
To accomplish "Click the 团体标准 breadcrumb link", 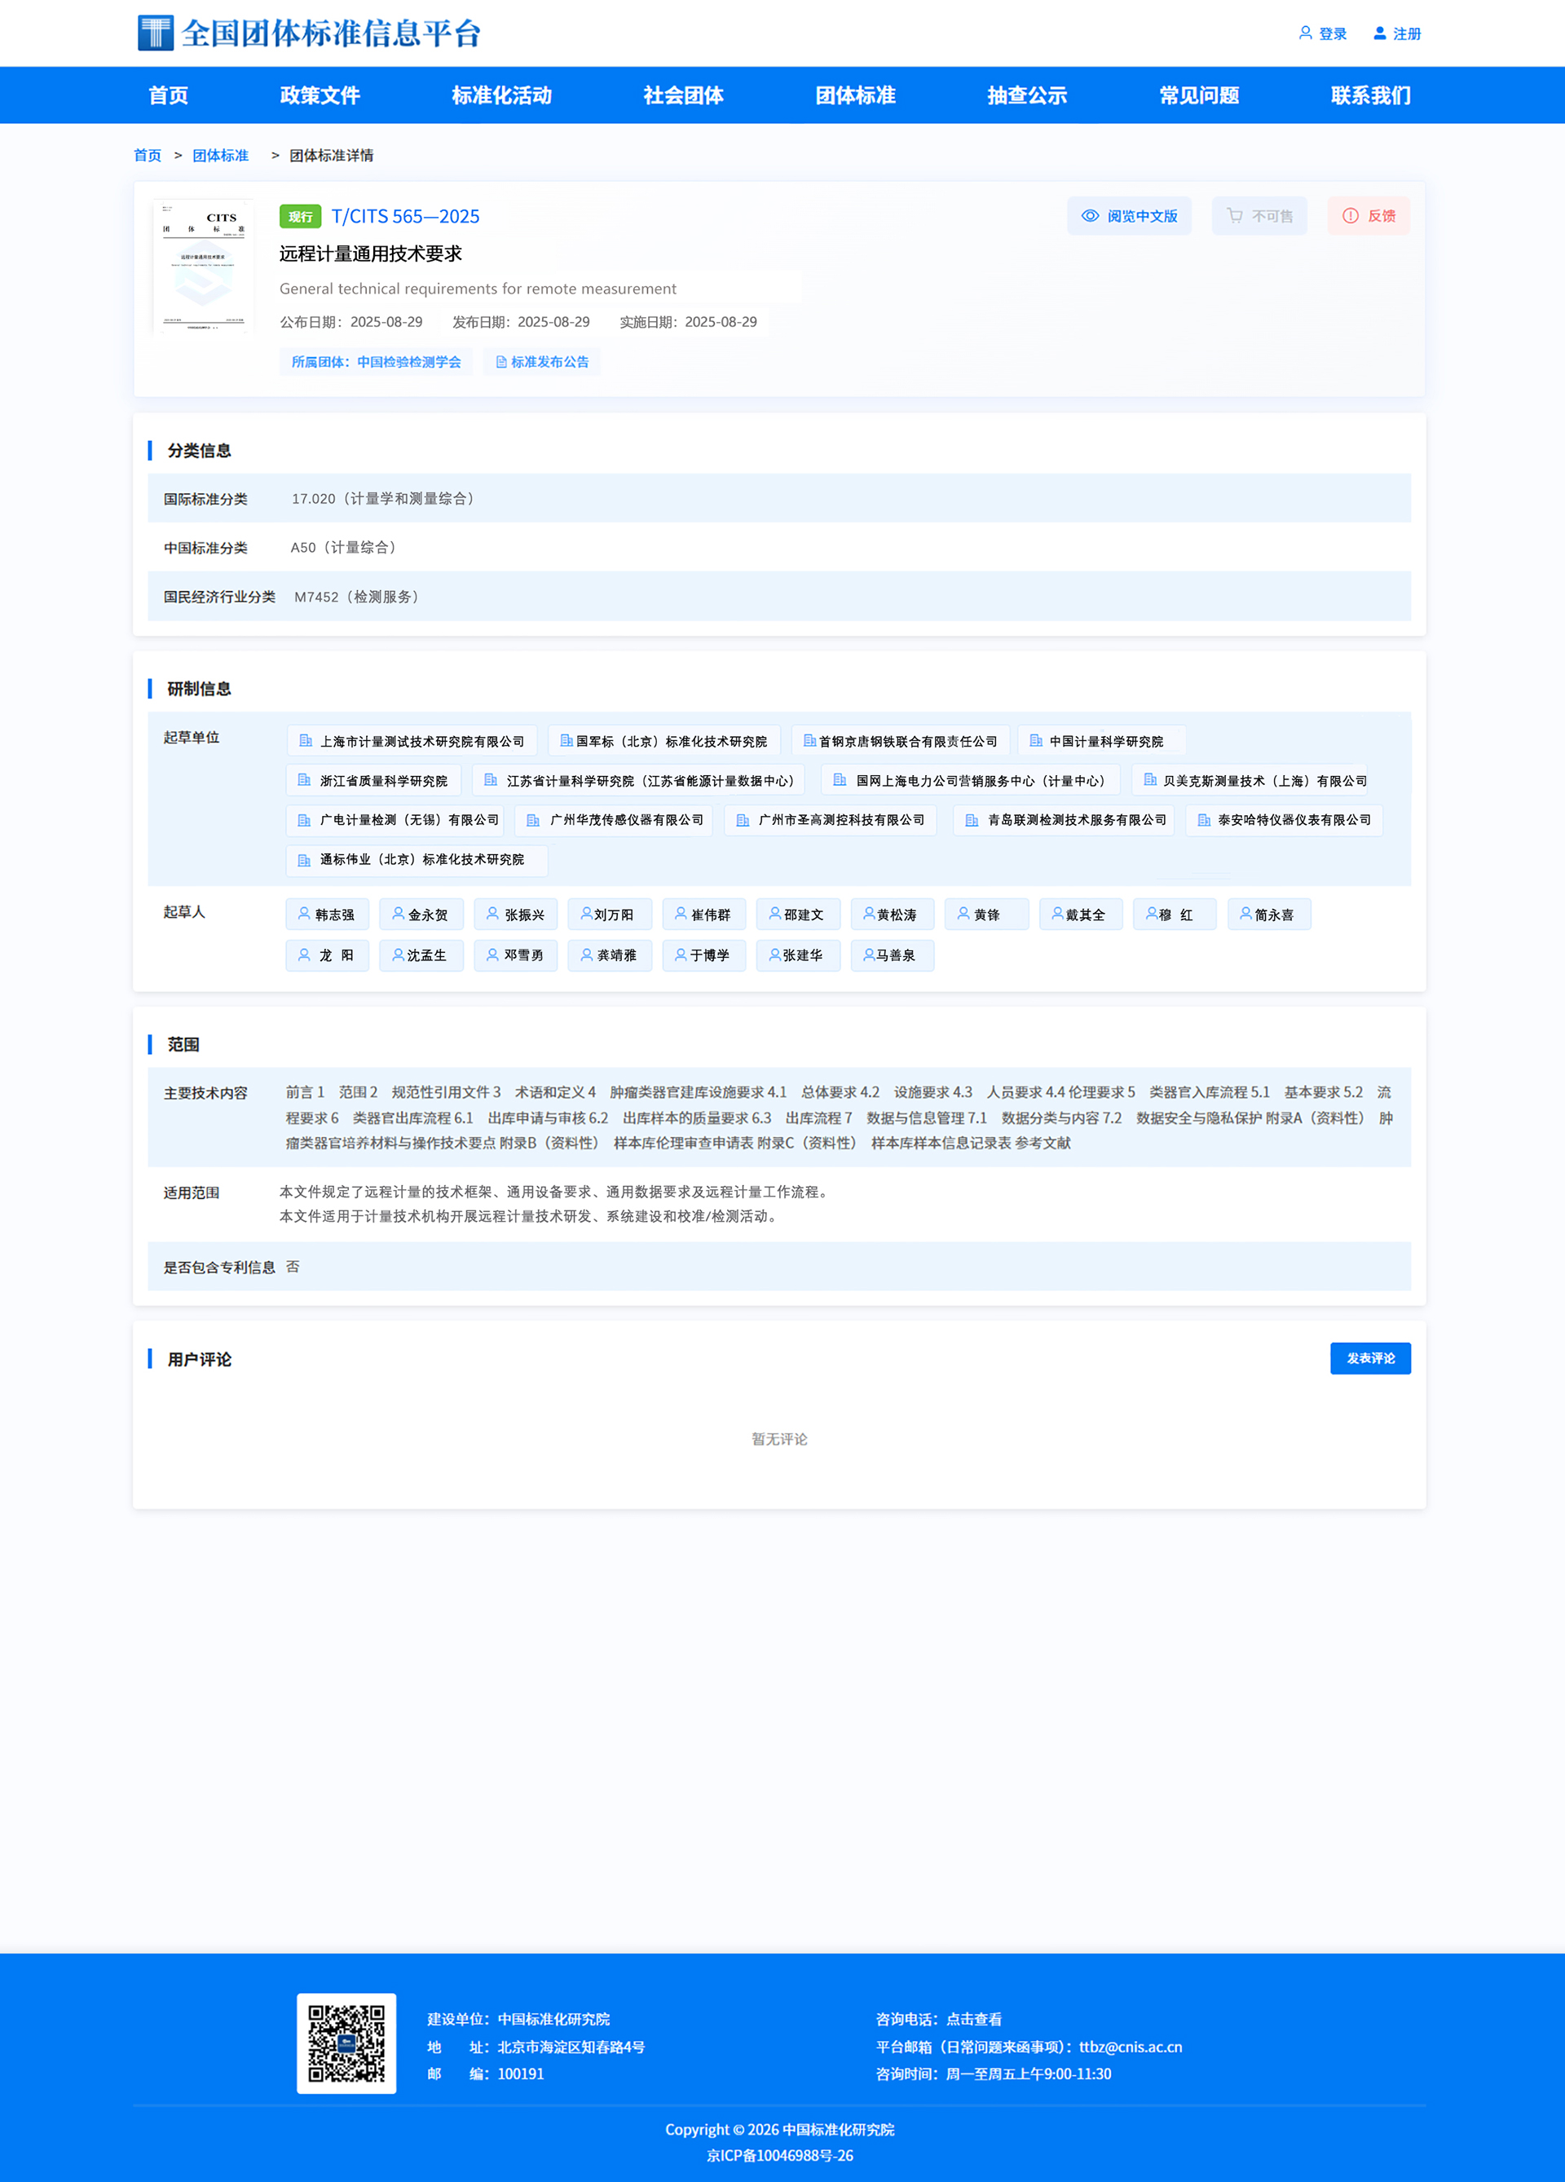I will (x=220, y=155).
